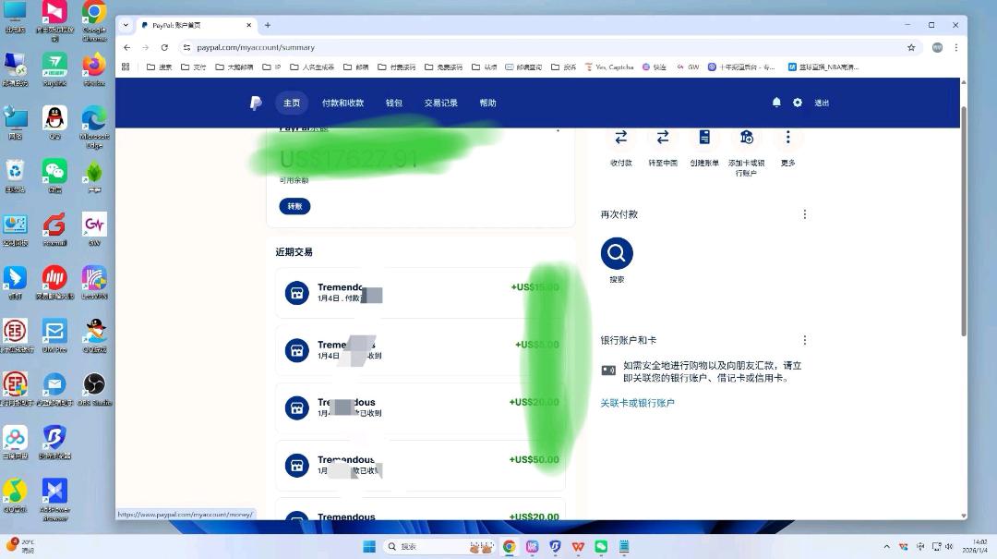This screenshot has height=559, width=997.
Task: Click the 退出 logout link
Action: click(x=822, y=103)
